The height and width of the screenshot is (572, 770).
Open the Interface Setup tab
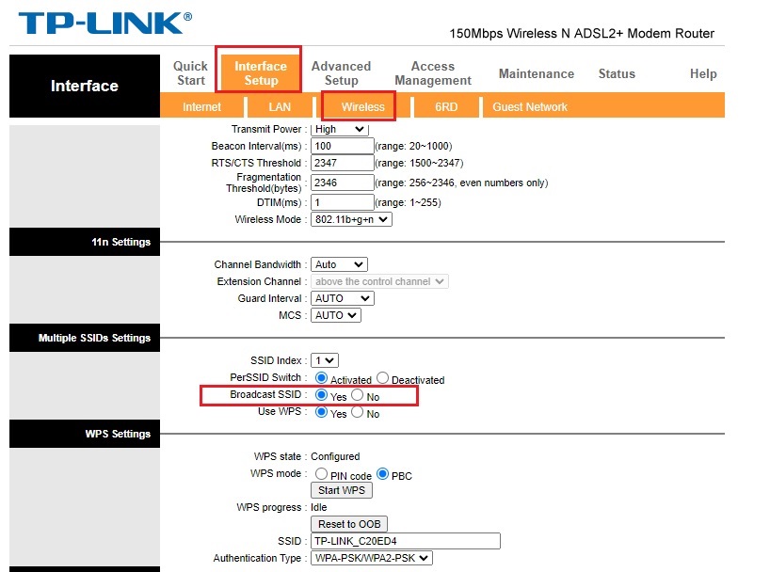click(260, 73)
